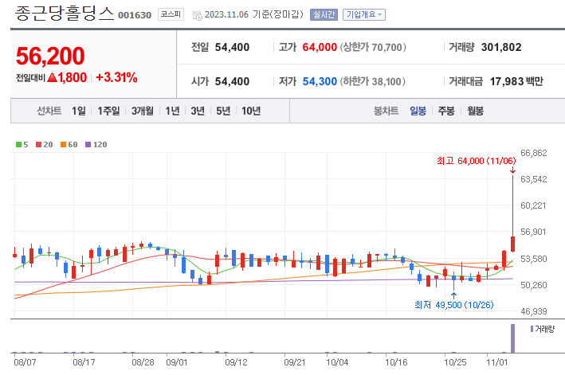Select the 1년 line chart tab
Image resolution: width=565 pixels, height=375 pixels.
coord(172,111)
